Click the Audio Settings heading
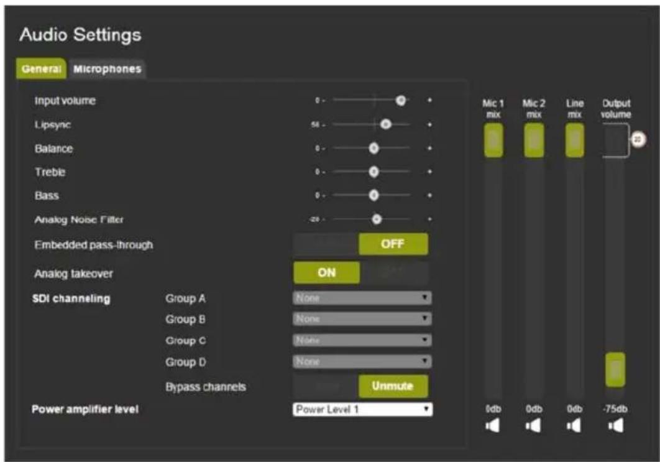Screen dimensions: 660x462 tap(80, 35)
